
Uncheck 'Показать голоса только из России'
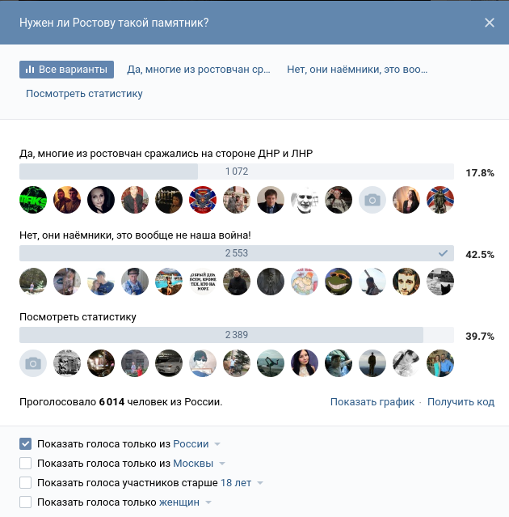point(25,443)
